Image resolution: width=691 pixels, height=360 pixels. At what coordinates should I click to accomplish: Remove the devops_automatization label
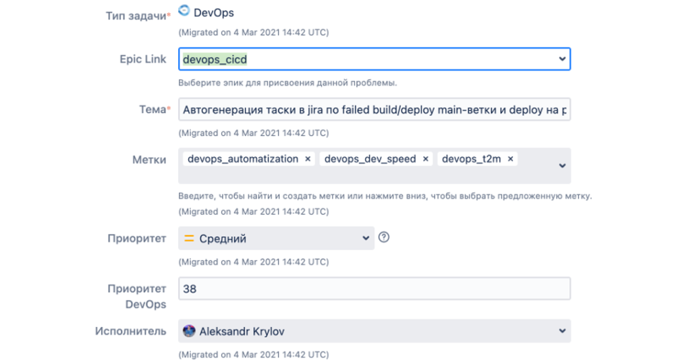click(308, 159)
